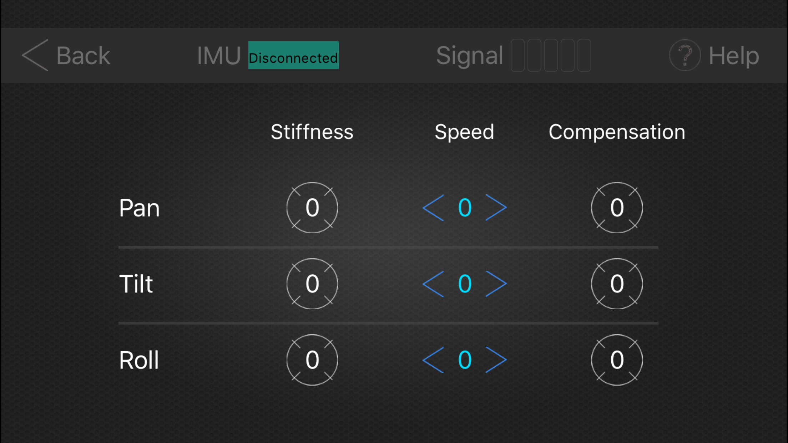Click the Signal strength bars indicator
This screenshot has height=443, width=788.
[551, 56]
